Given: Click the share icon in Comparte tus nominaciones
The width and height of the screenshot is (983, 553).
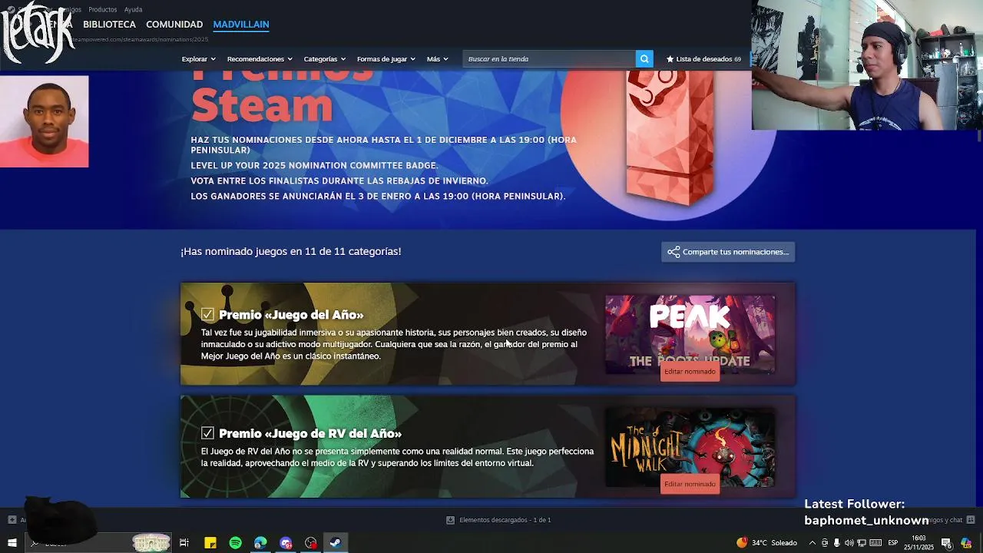Looking at the screenshot, I should tap(674, 252).
